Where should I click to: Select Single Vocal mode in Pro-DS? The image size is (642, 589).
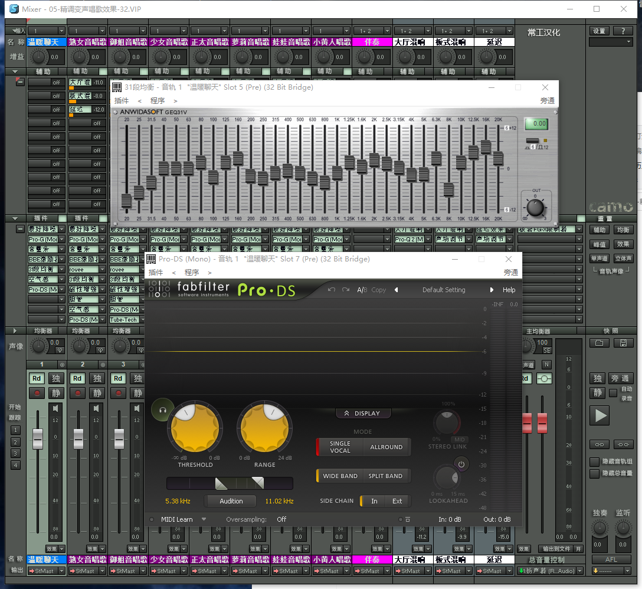[340, 447]
